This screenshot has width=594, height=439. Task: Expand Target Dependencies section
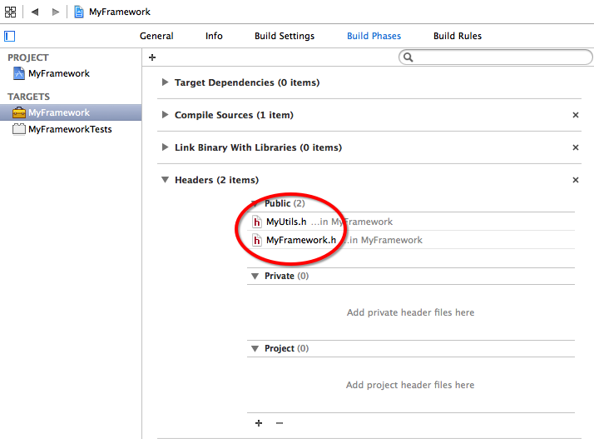(x=165, y=82)
